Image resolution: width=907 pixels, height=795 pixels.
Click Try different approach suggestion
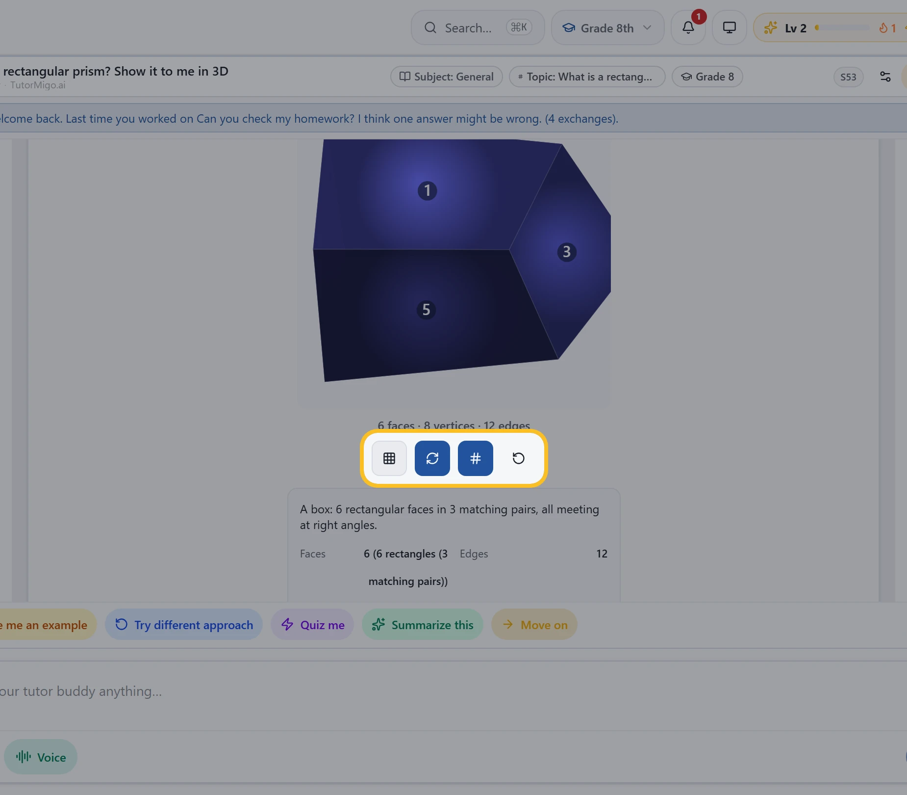coord(184,625)
